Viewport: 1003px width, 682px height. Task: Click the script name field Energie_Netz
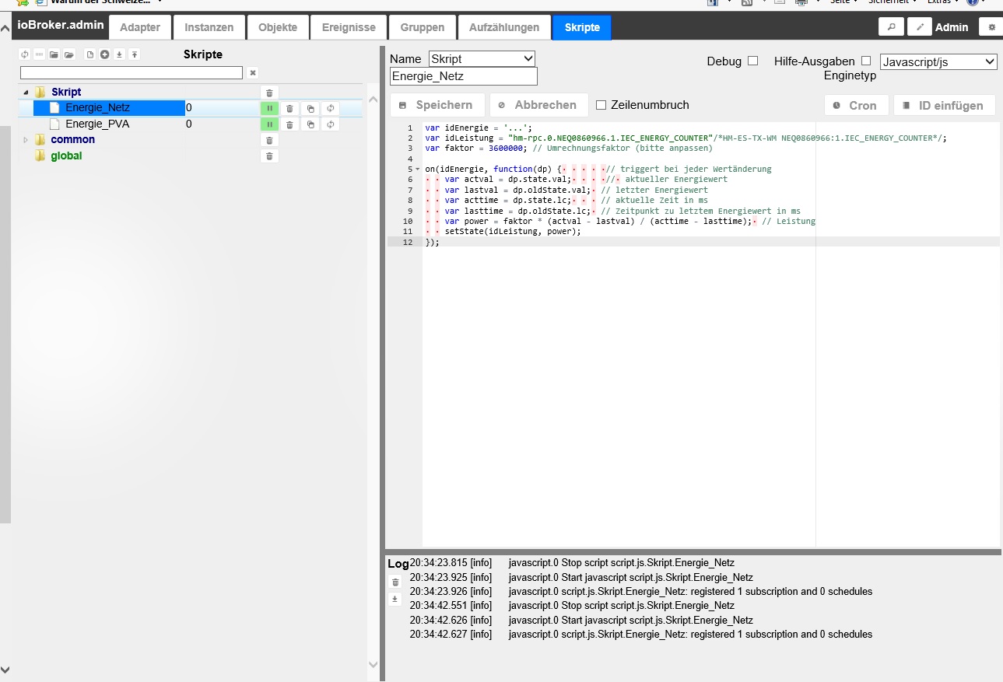click(x=464, y=76)
